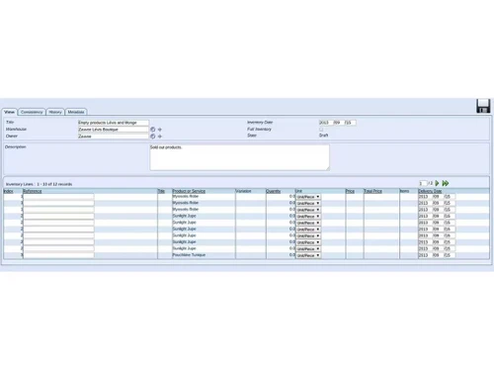This screenshot has height=371, width=494.
Task: Click into the Title input field
Action: [114, 123]
